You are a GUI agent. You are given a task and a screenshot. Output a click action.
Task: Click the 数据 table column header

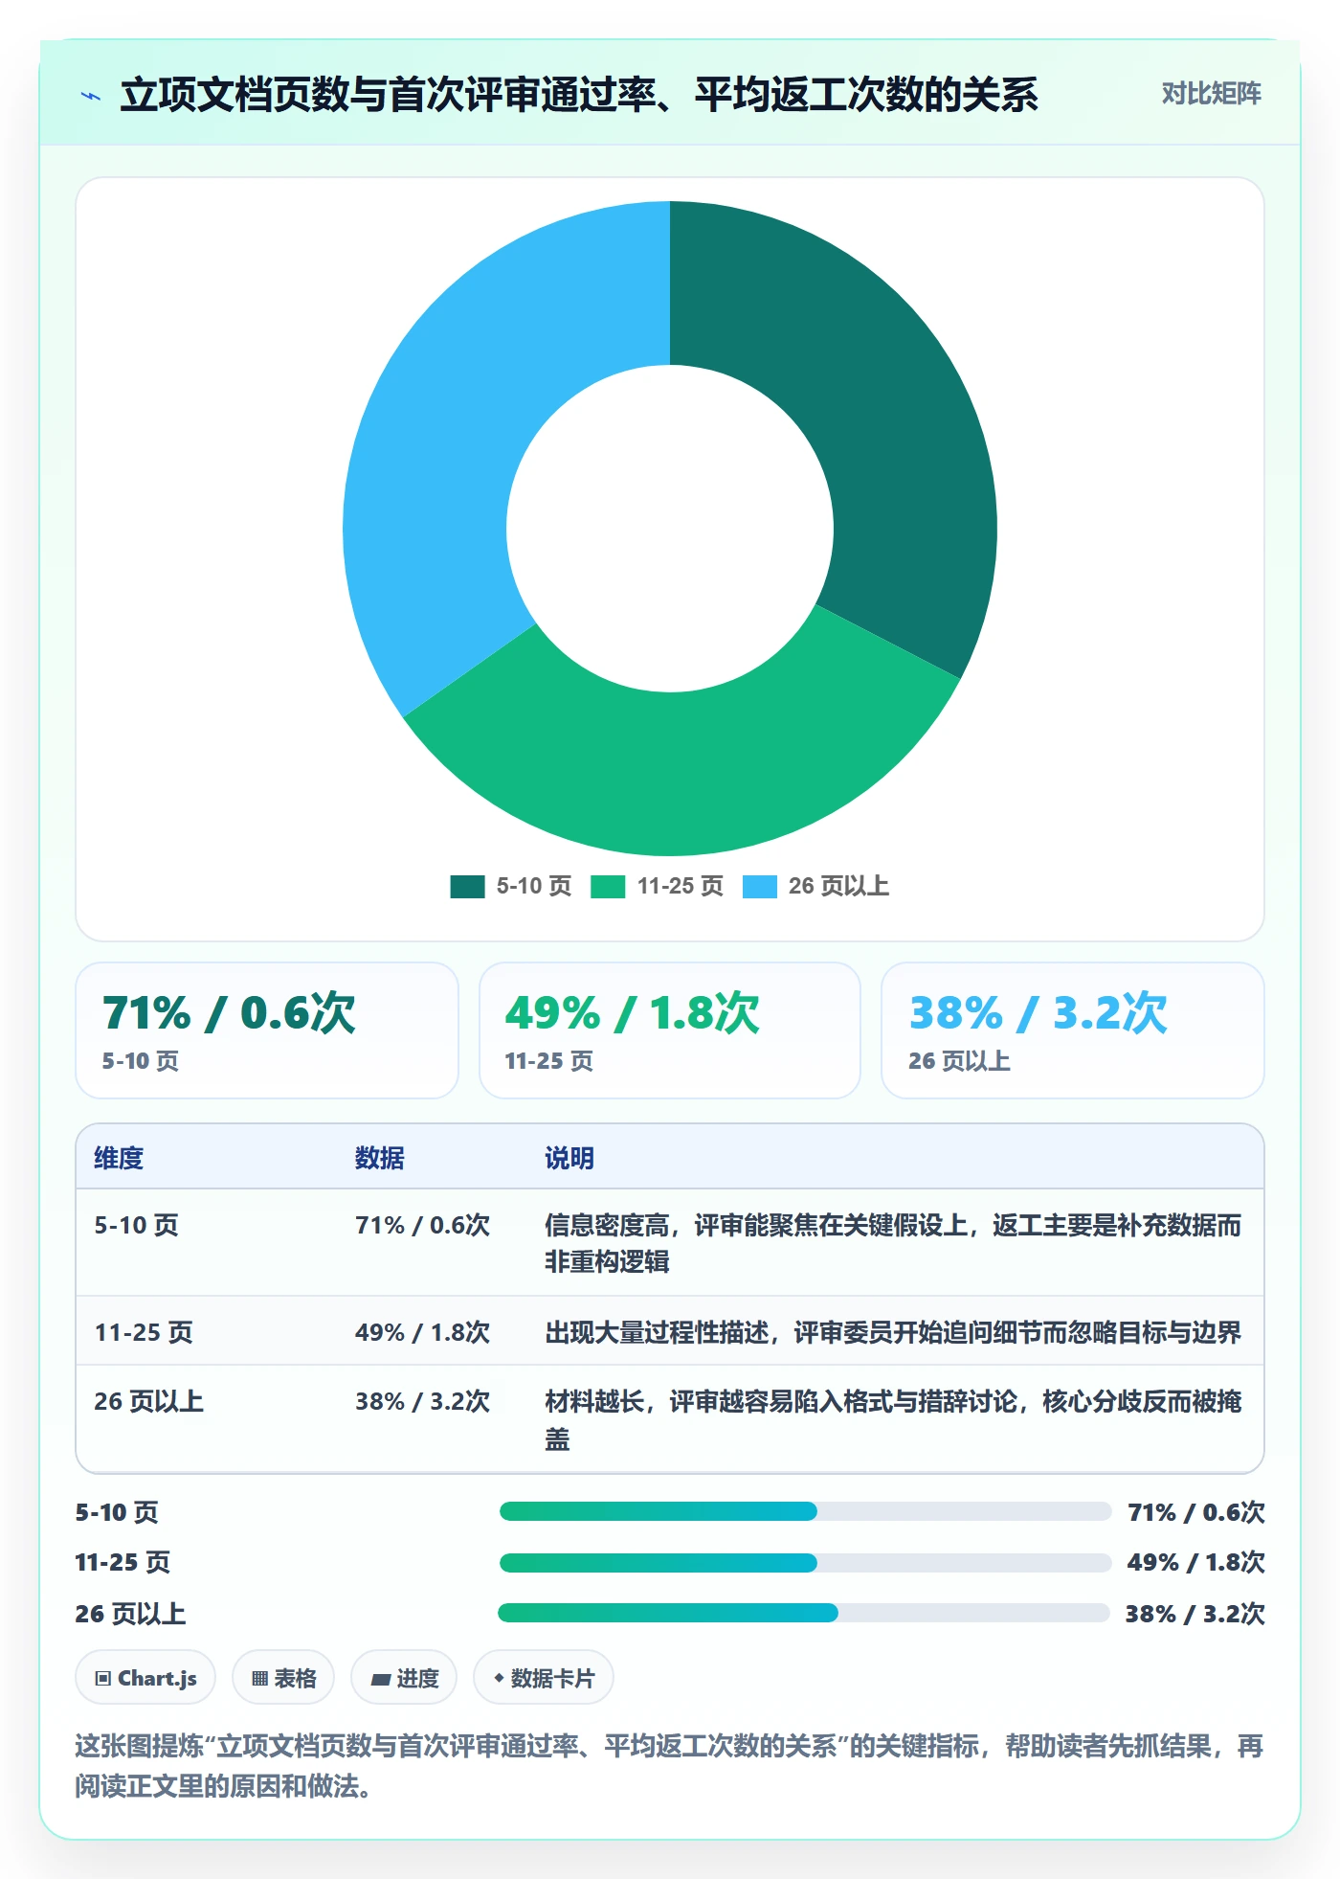click(379, 1158)
